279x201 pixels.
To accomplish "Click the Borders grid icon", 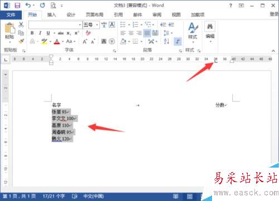I will pos(136,41).
